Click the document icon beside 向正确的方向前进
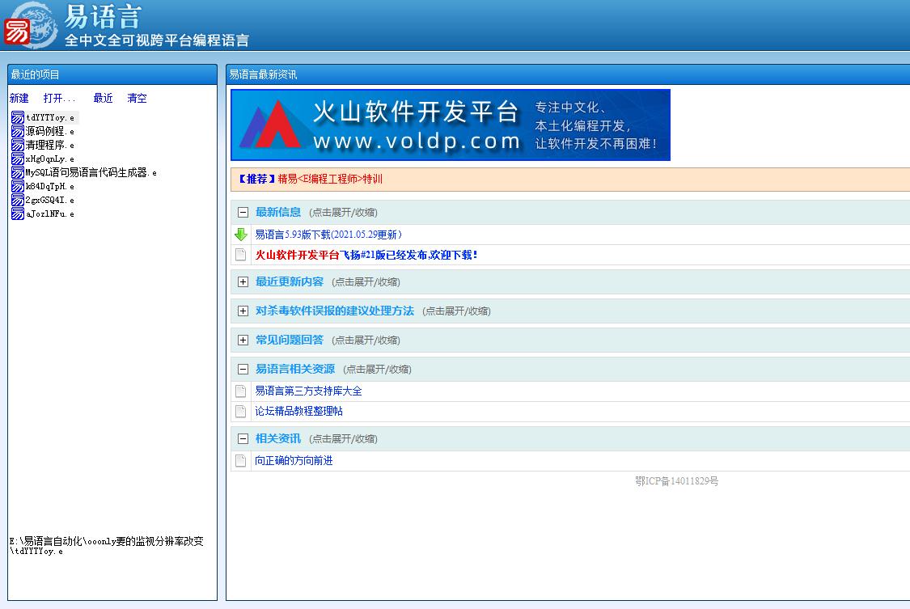Image resolution: width=910 pixels, height=609 pixels. point(241,461)
